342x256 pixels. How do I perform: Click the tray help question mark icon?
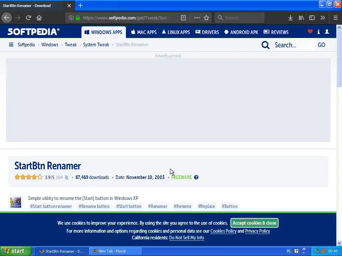click(296, 251)
